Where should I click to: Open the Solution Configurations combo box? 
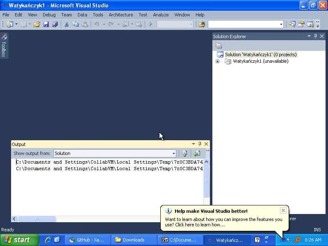point(175,24)
